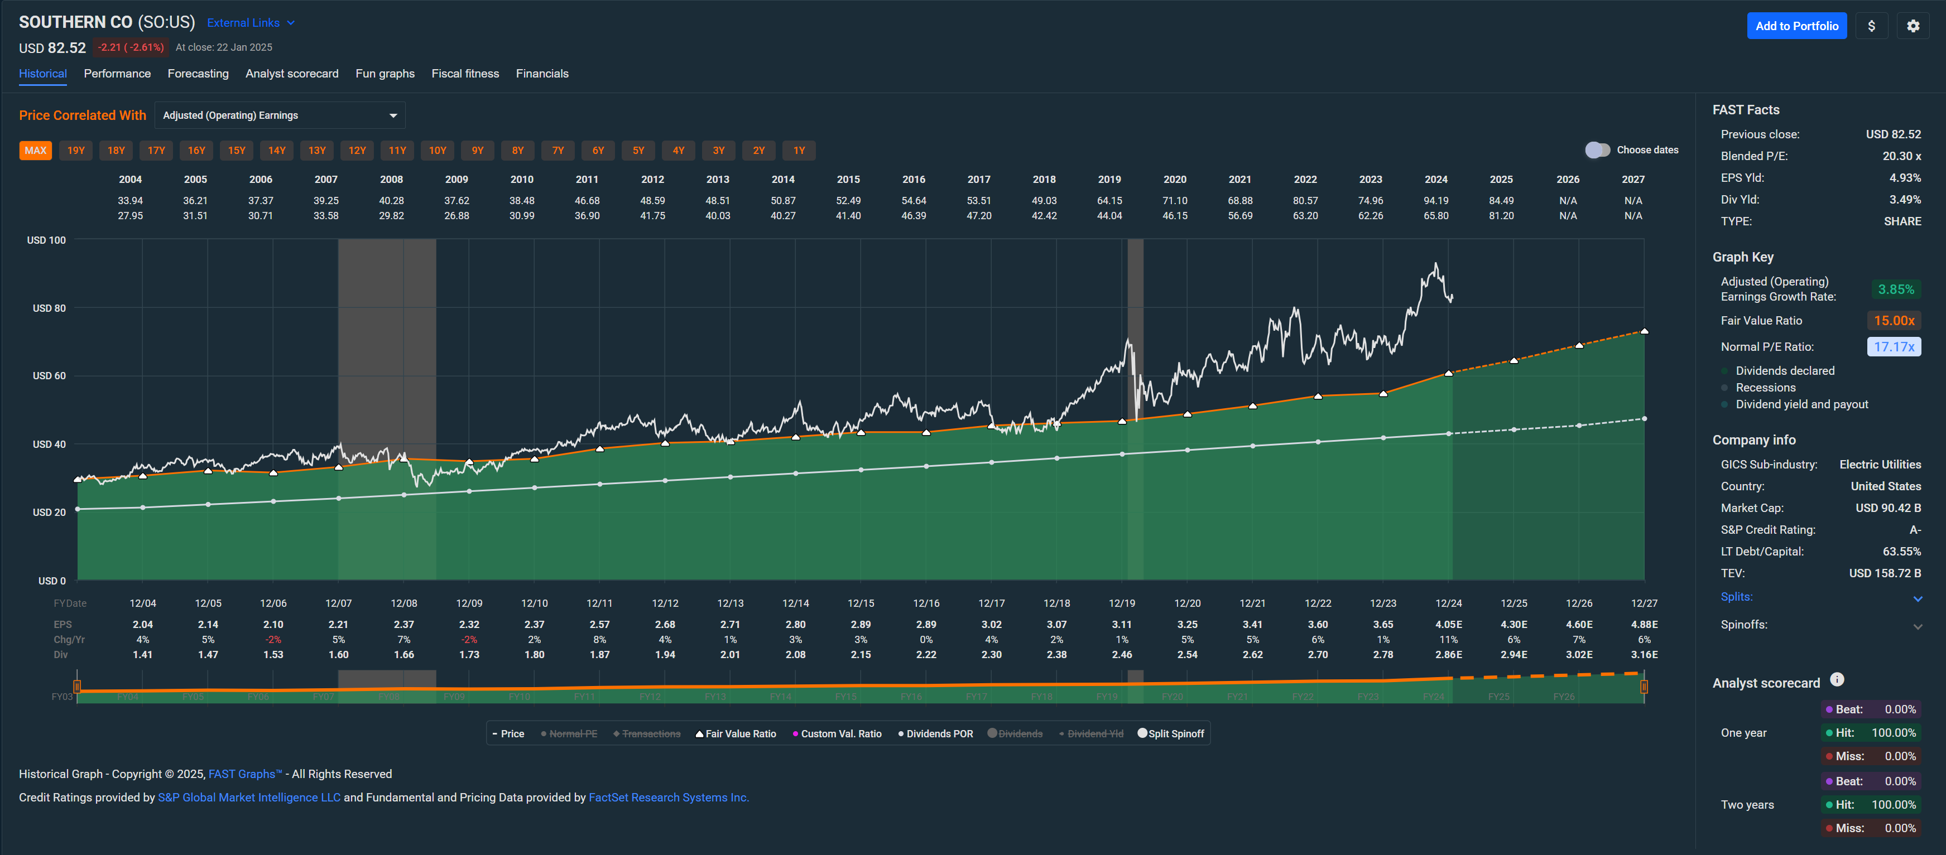The width and height of the screenshot is (1946, 855).
Task: Toggle Dividends POR legend item
Action: (935, 733)
